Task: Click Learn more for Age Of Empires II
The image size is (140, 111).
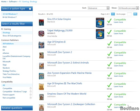Action: click(118, 45)
